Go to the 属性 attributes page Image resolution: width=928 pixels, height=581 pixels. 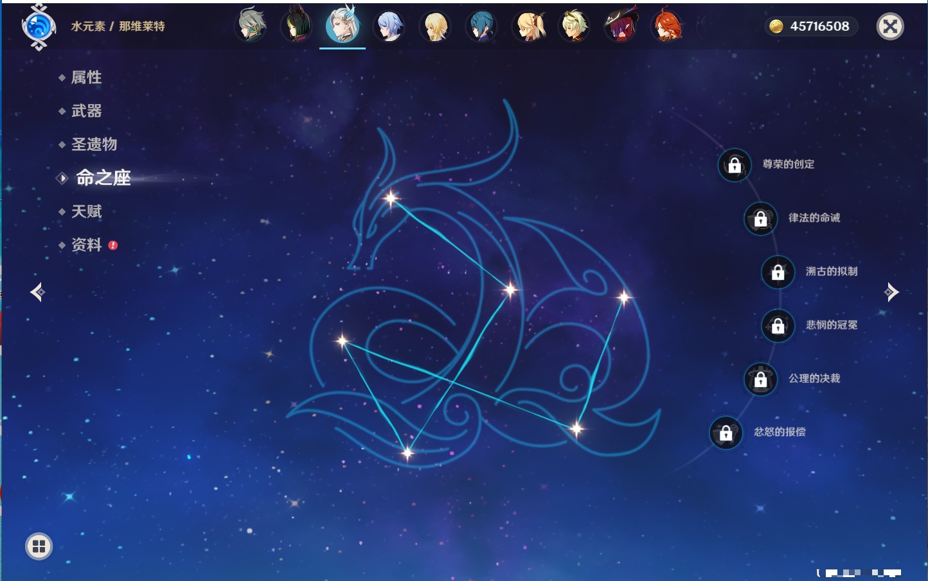point(86,78)
